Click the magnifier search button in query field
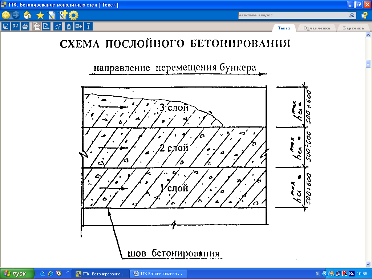 pos(352,15)
